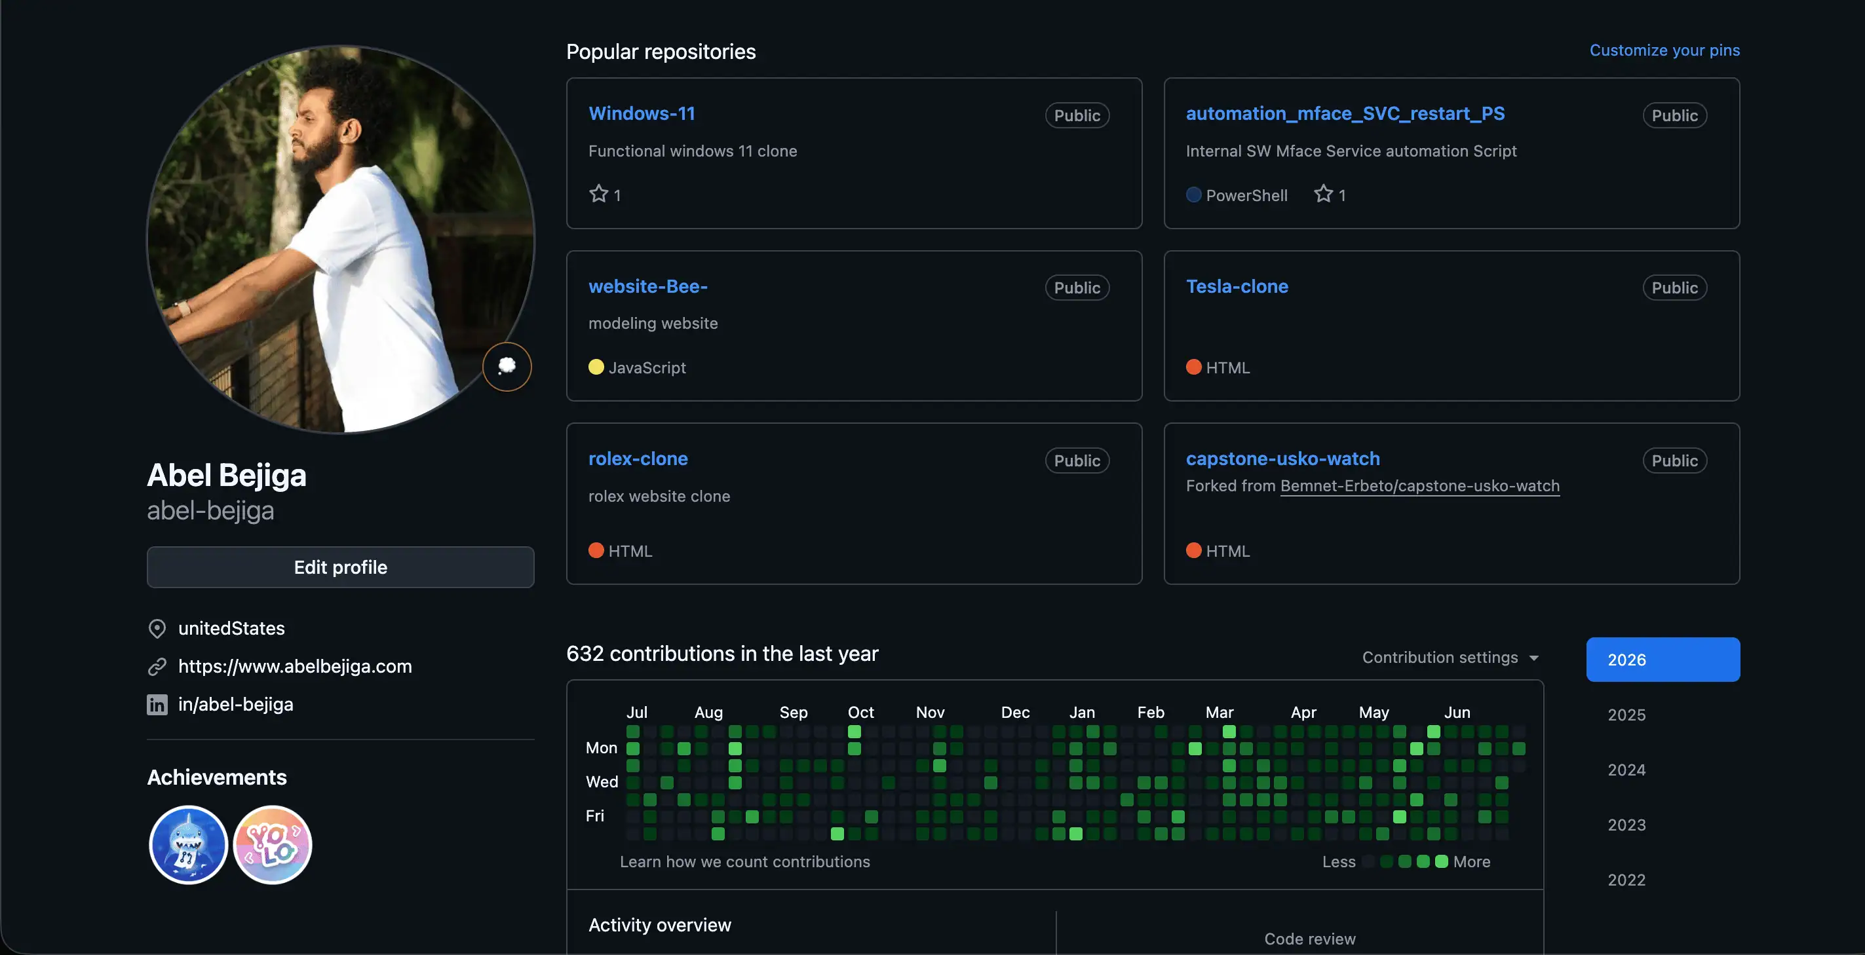Open the Tesla-clone repository

(1237, 286)
